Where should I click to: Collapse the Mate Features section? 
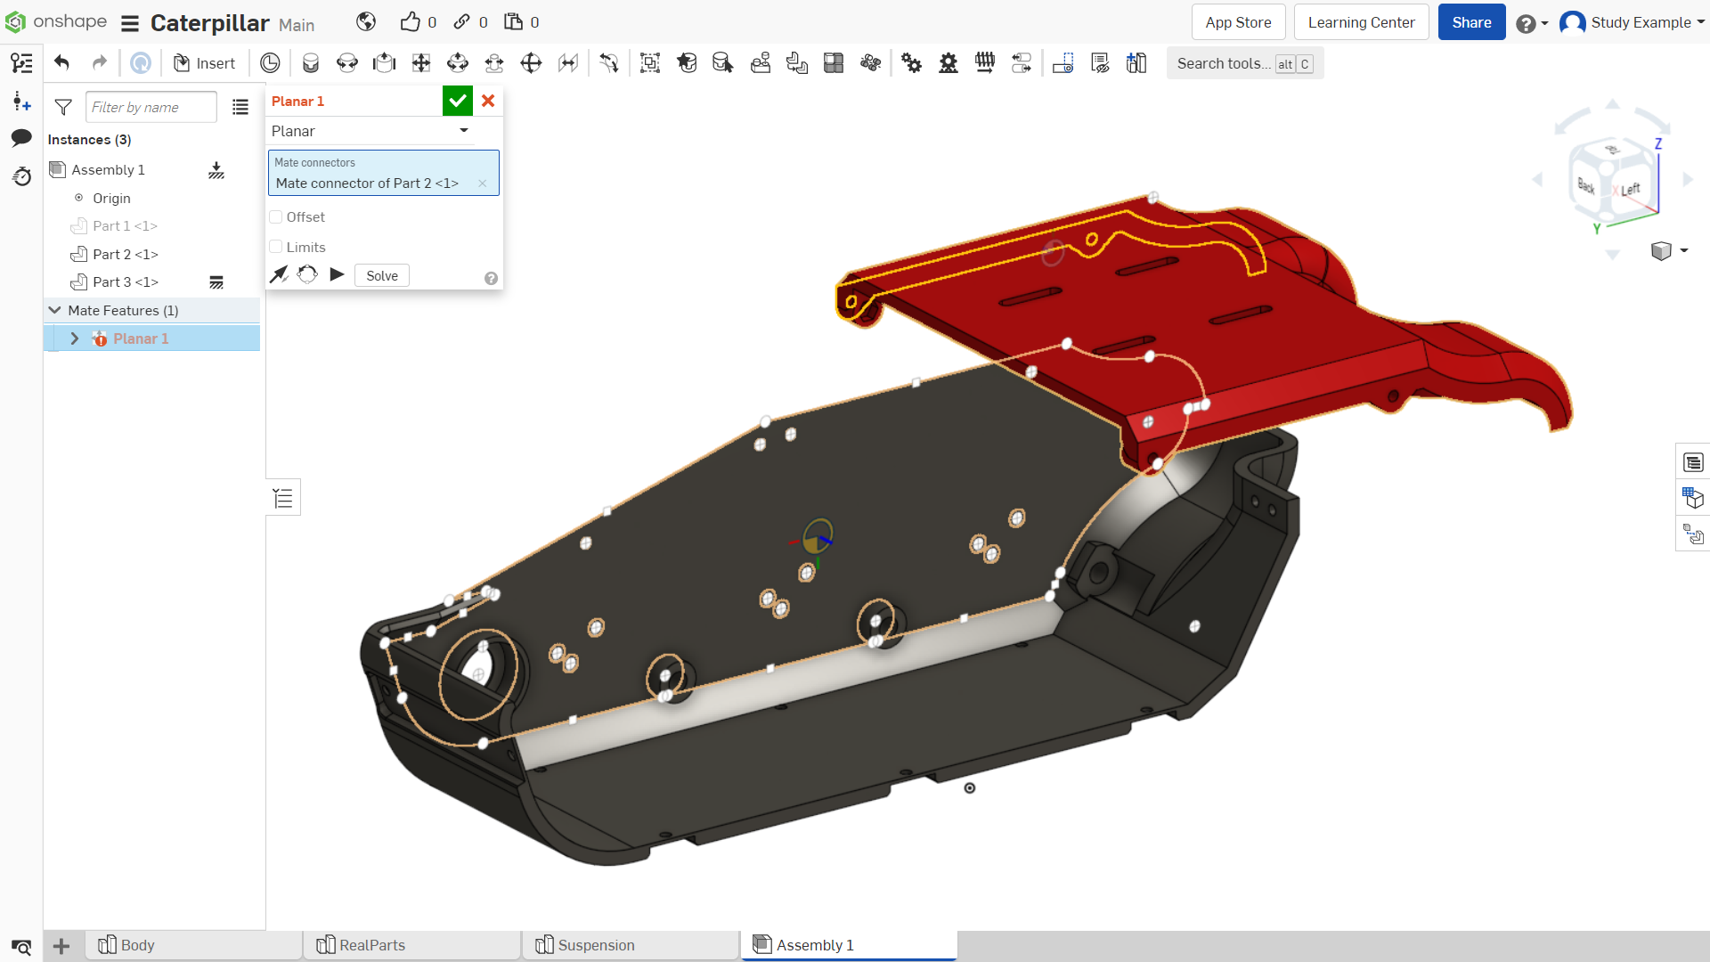[54, 310]
